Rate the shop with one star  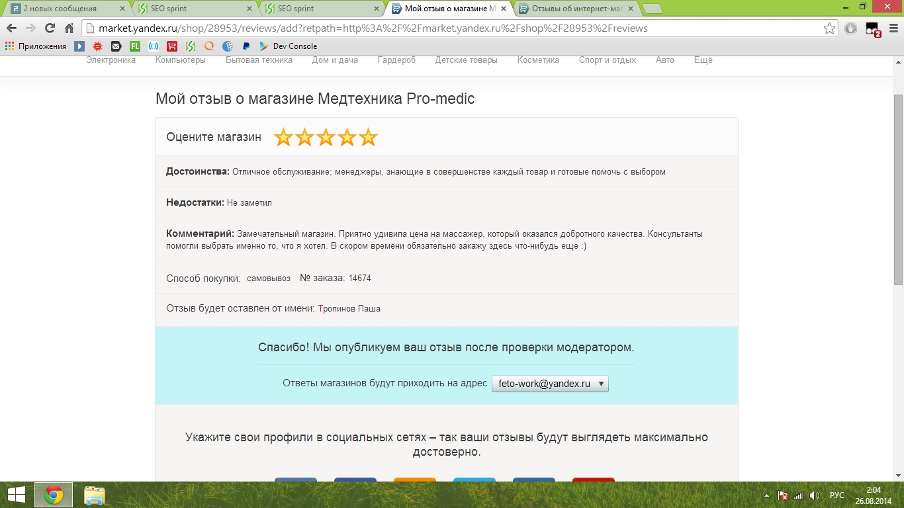283,137
